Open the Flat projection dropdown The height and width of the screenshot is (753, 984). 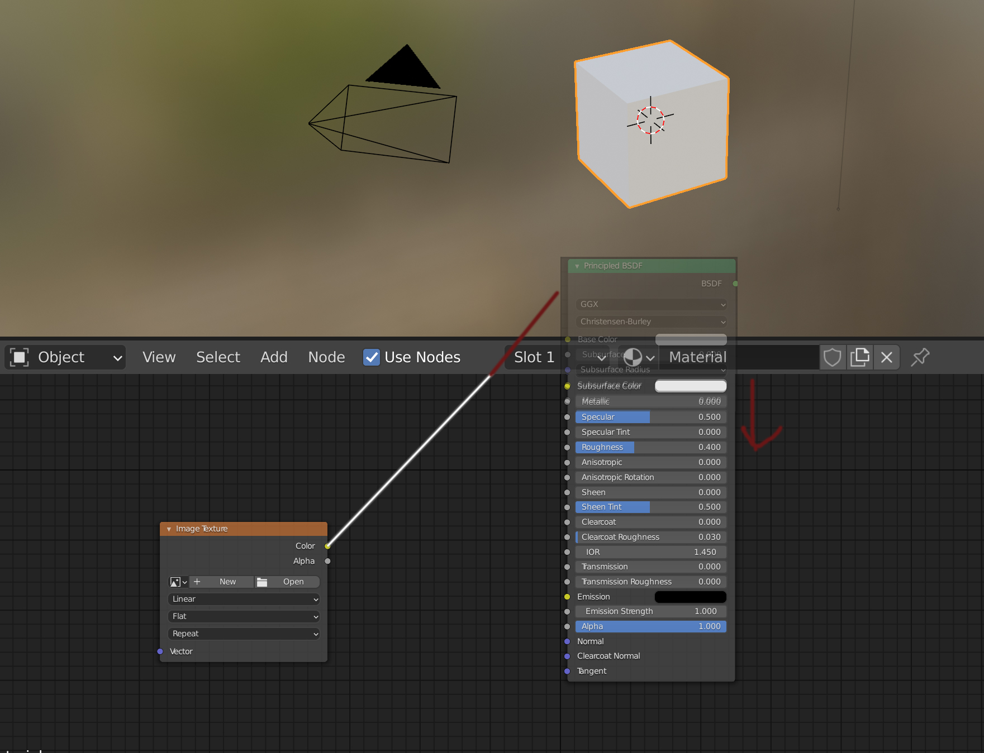244,617
